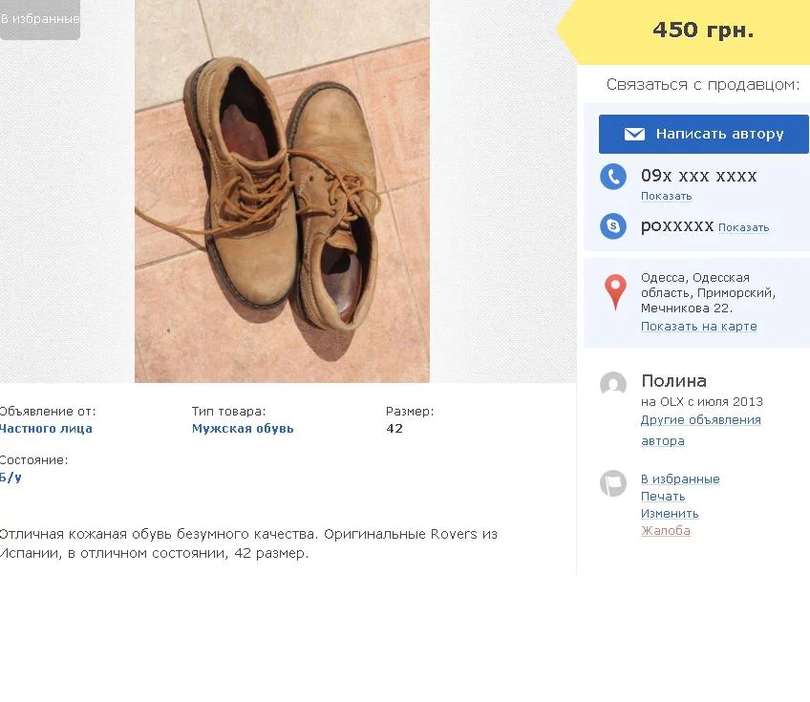Click the Б/у condition link
This screenshot has width=810, height=702.
click(x=11, y=478)
